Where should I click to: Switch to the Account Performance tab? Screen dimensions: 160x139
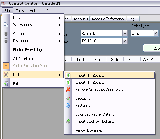pos(108,19)
